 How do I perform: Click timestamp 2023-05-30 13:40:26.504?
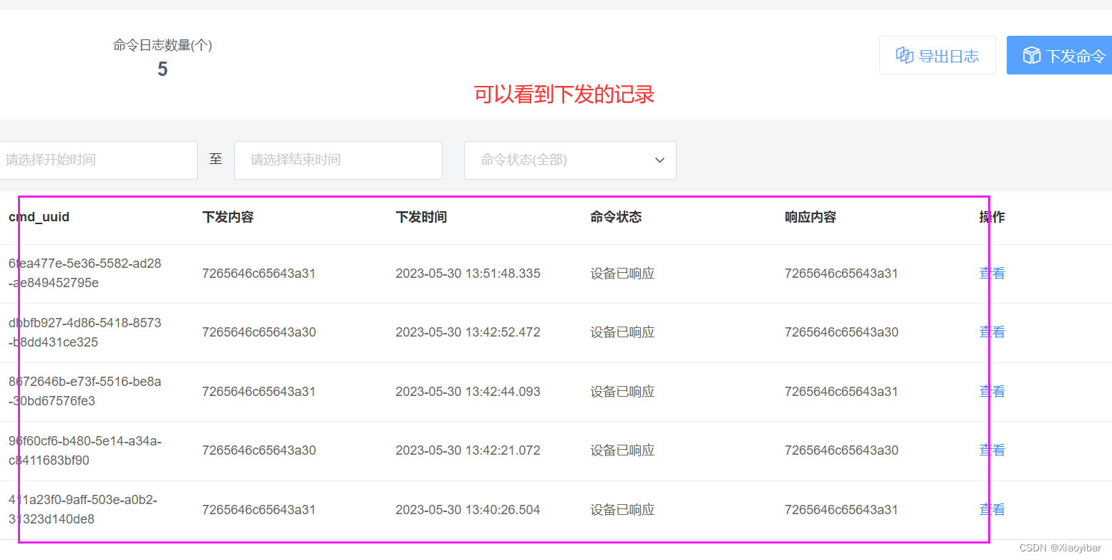coord(468,510)
